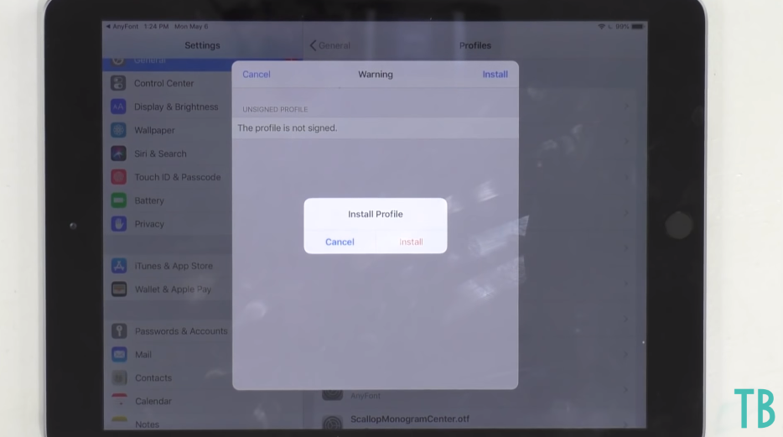Viewport: 783px width, 437px height.
Task: Tap the Wallpaper icon
Action: (118, 130)
